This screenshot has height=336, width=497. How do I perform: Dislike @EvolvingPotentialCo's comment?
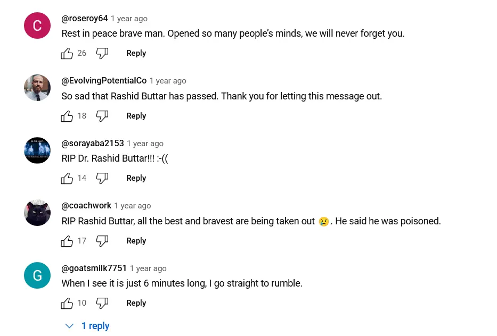102,116
